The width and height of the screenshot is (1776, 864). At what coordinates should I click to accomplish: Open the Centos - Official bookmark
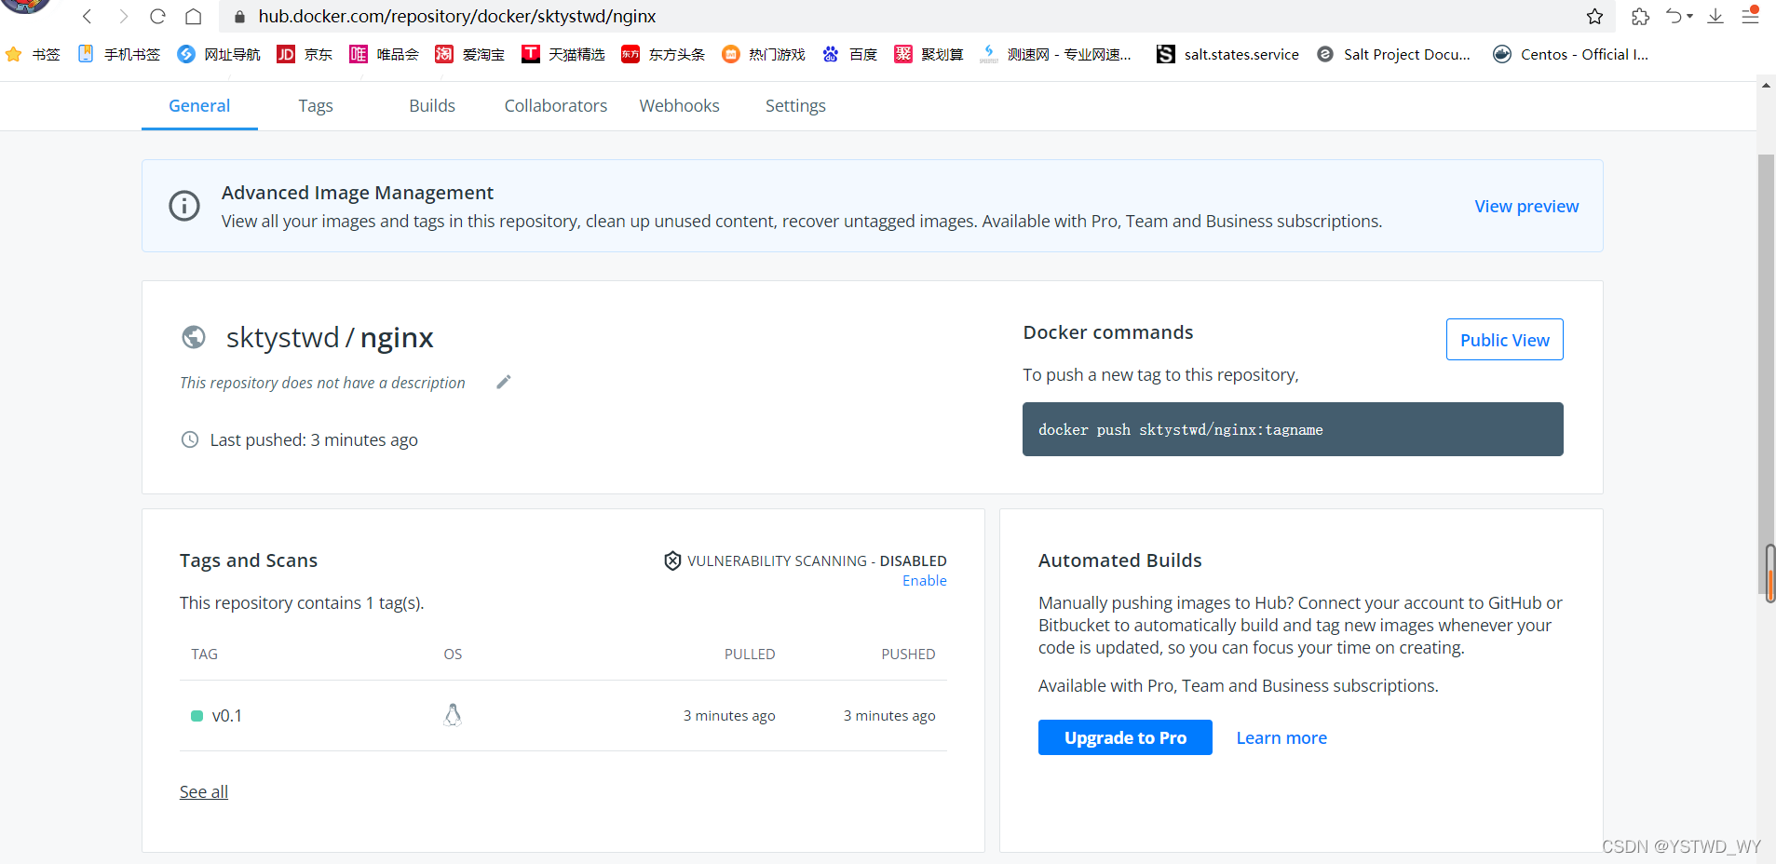click(1571, 54)
